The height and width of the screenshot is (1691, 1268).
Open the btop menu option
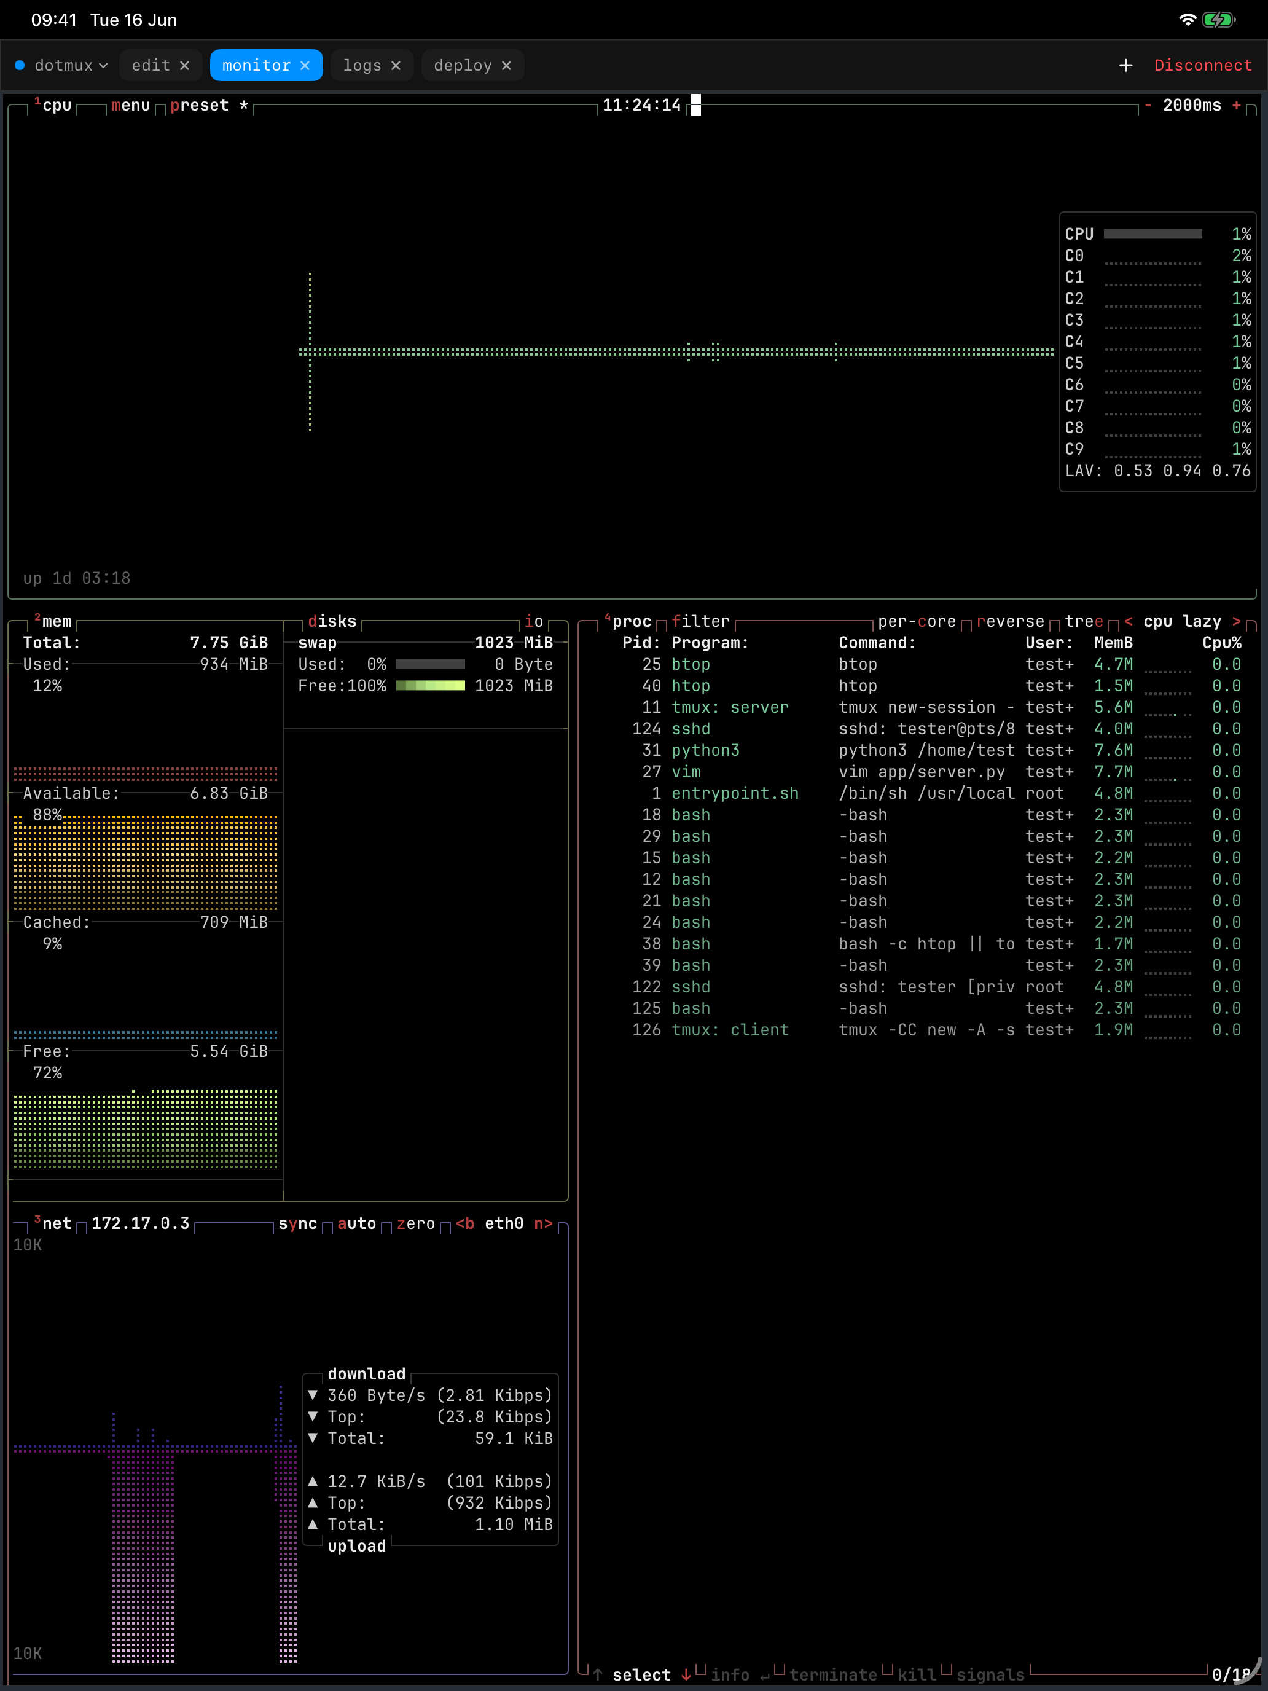pos(131,106)
